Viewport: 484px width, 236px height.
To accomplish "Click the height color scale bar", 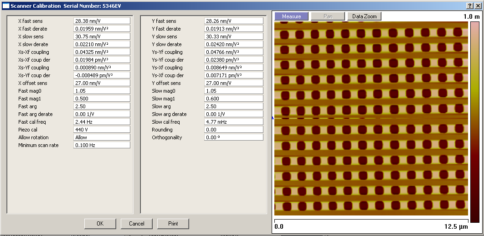I will (474, 122).
